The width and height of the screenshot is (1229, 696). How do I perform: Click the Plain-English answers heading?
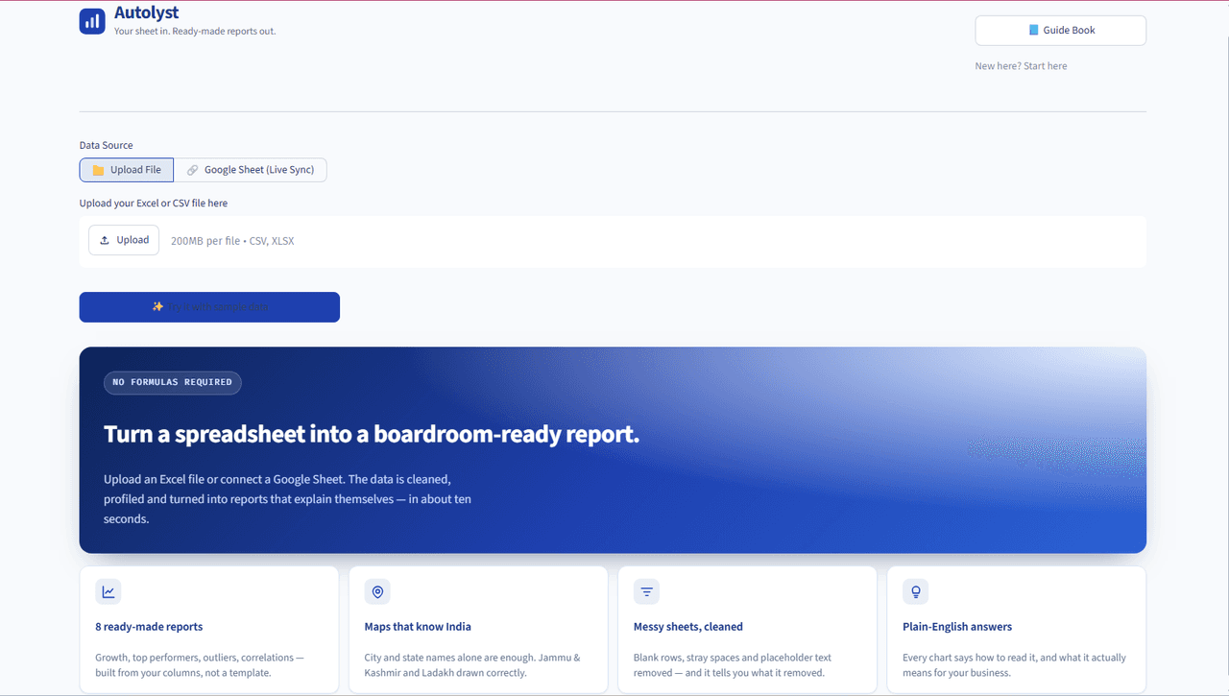[x=957, y=627]
